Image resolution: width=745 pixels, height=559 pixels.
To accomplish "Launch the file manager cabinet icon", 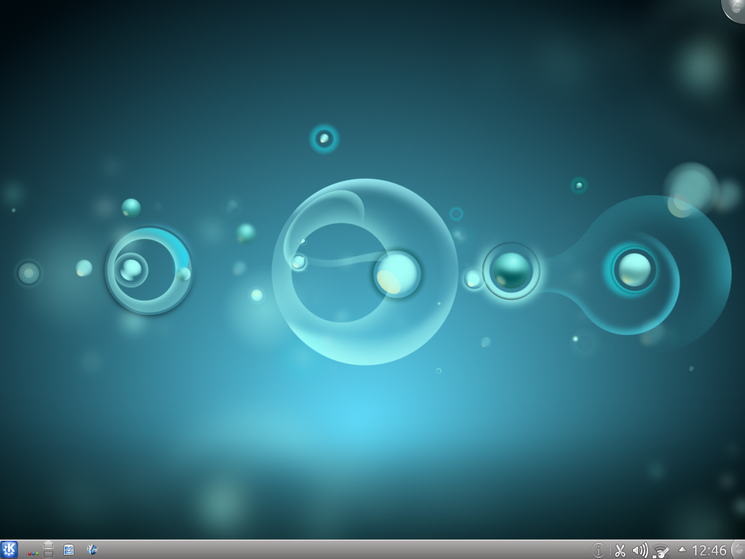I will [69, 550].
